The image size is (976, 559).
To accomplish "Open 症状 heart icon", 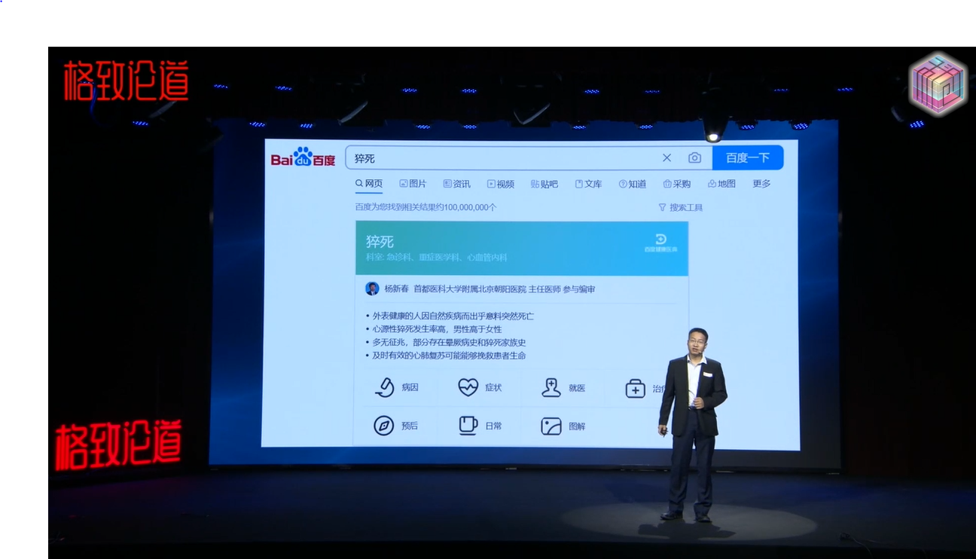I will [468, 387].
